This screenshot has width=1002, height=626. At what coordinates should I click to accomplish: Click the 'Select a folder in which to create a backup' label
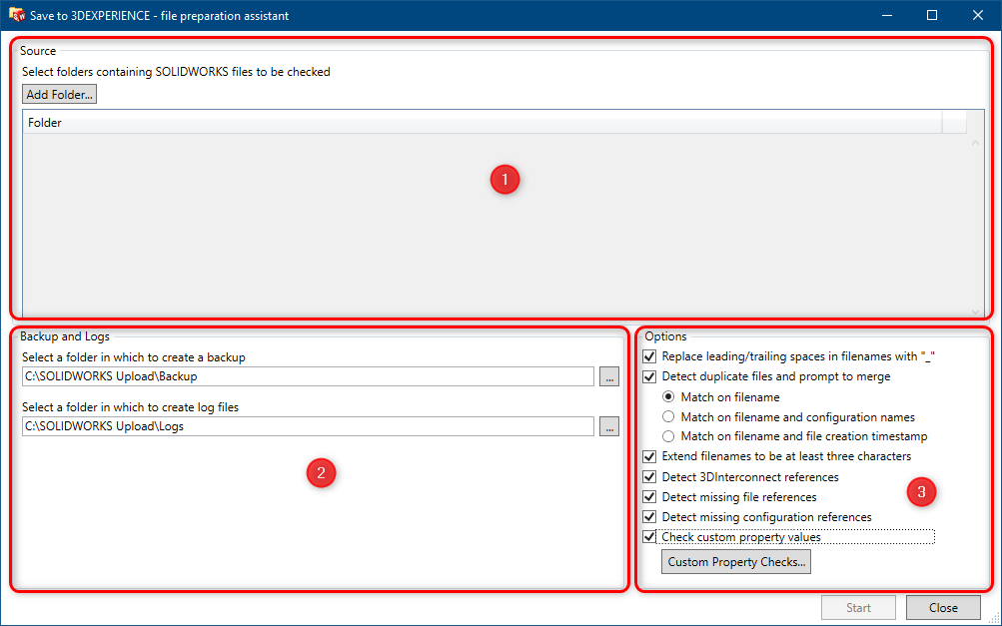pos(134,357)
